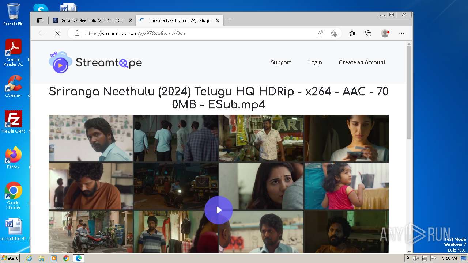Click thumbnail of child in pink dress
The width and height of the screenshot is (468, 263).
(x=347, y=186)
